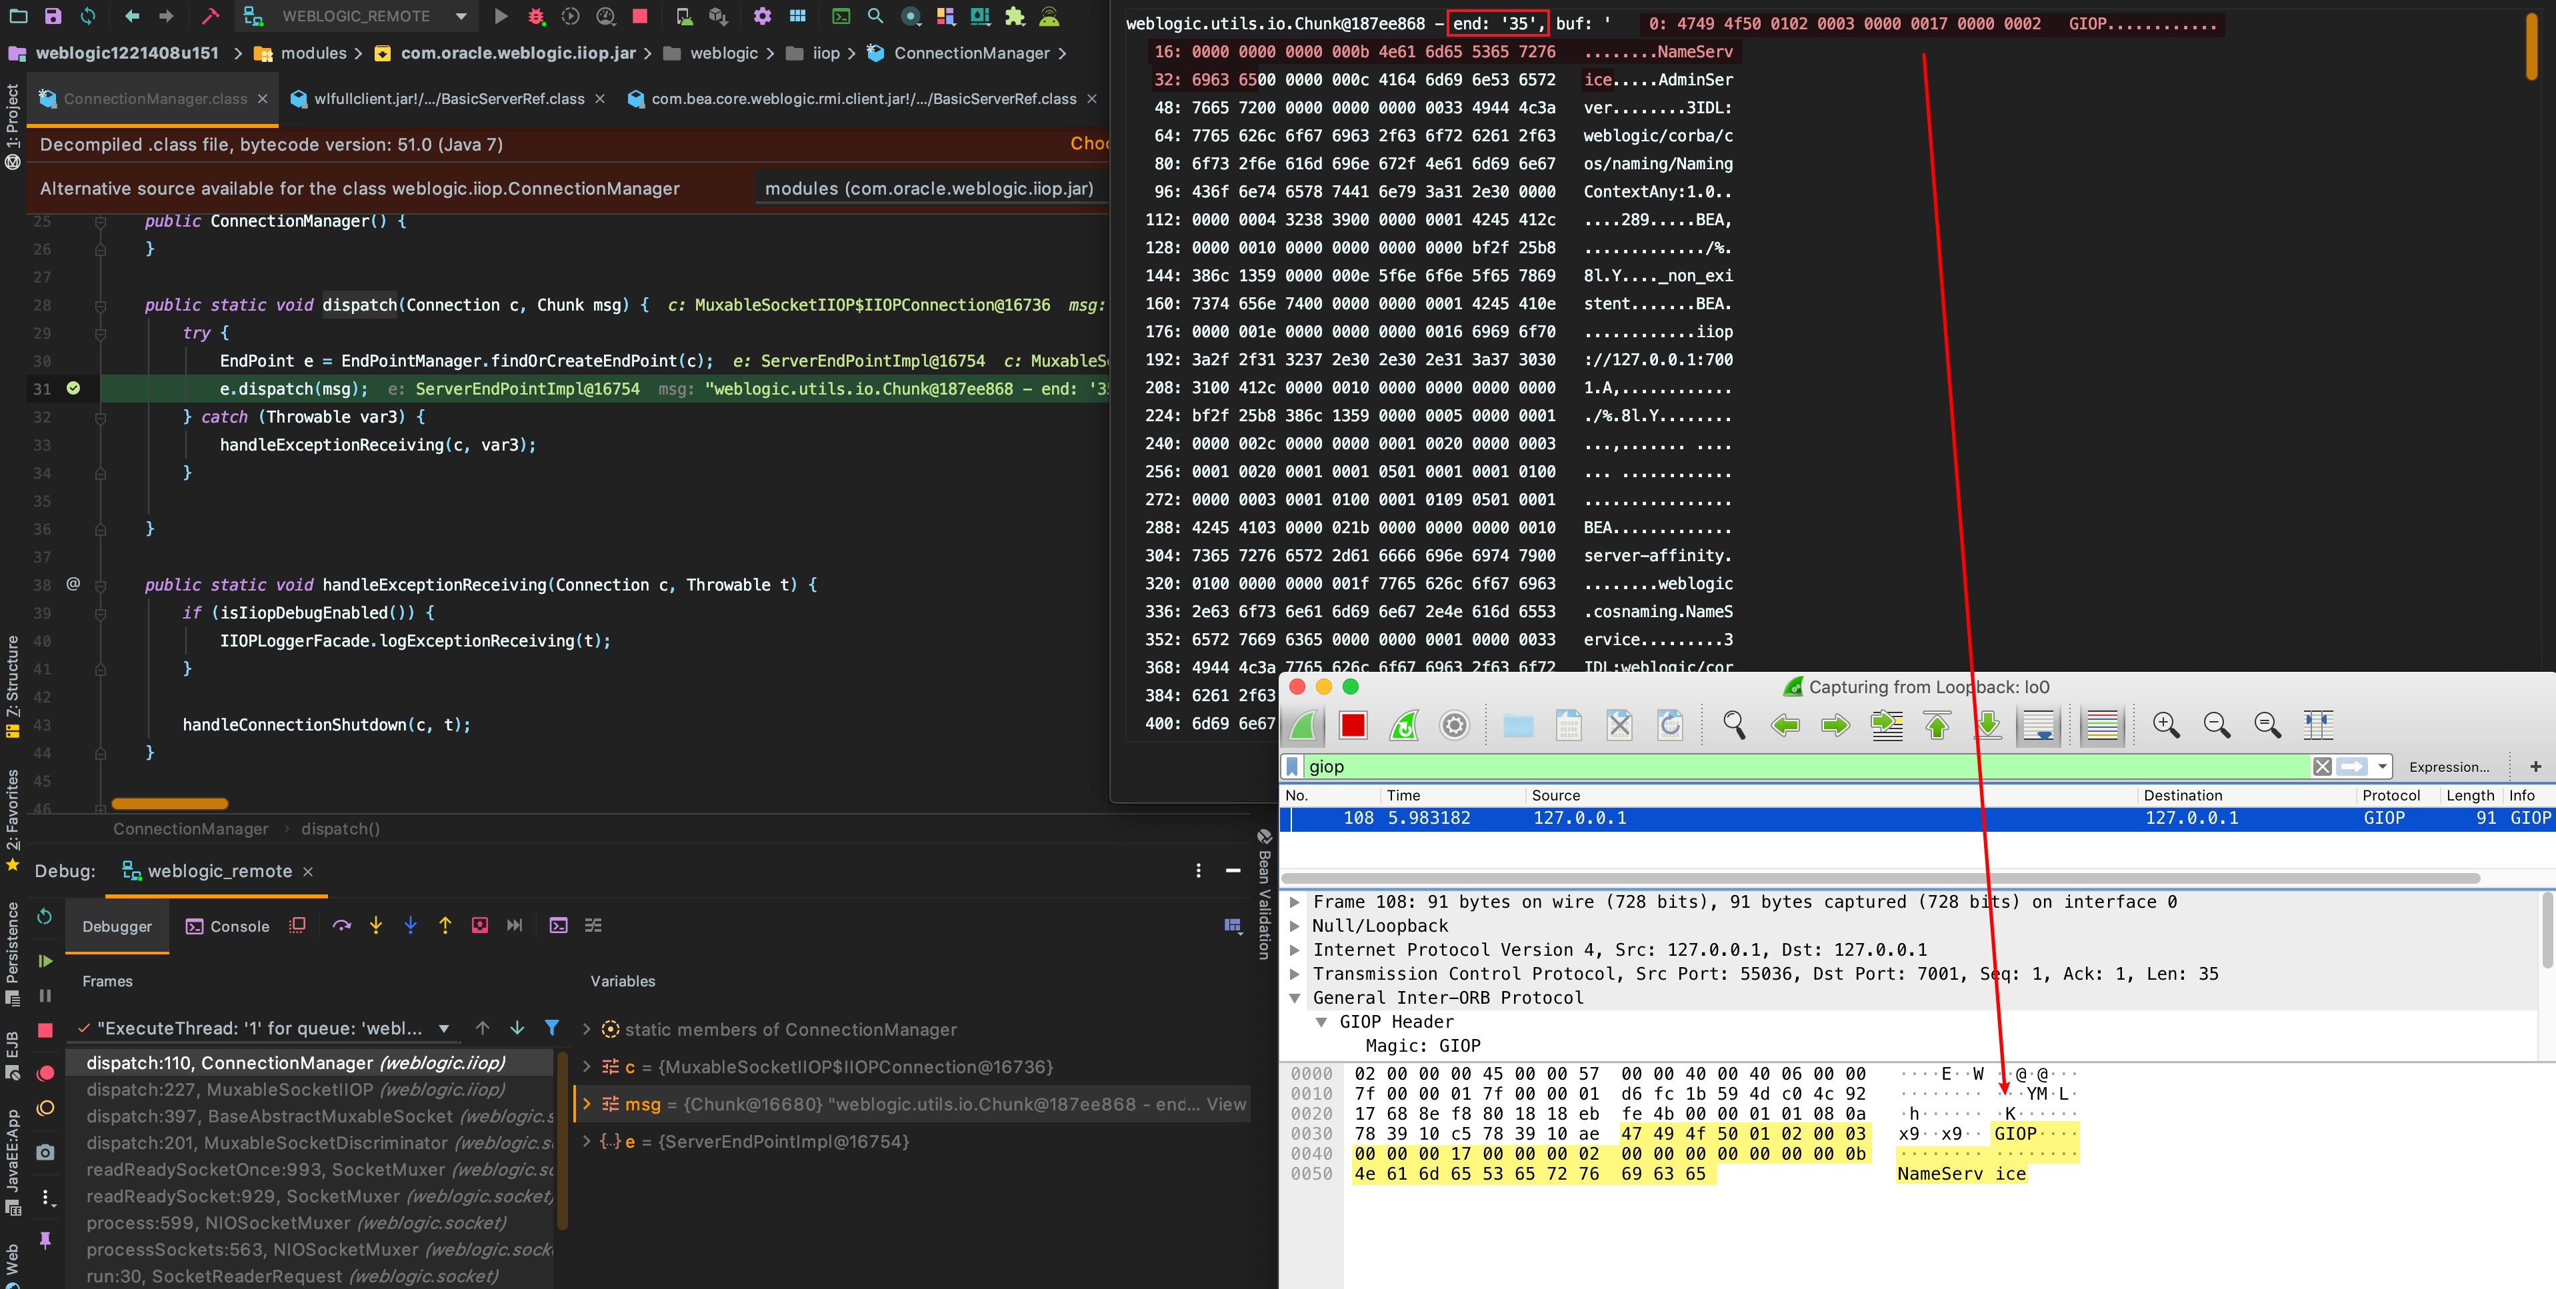Toggle frames filter funnel icon
Screen dimensions: 2556x1289
(x=552, y=1027)
